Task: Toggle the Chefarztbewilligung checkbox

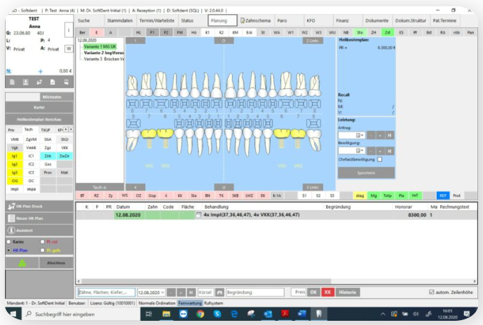Action: click(380, 160)
